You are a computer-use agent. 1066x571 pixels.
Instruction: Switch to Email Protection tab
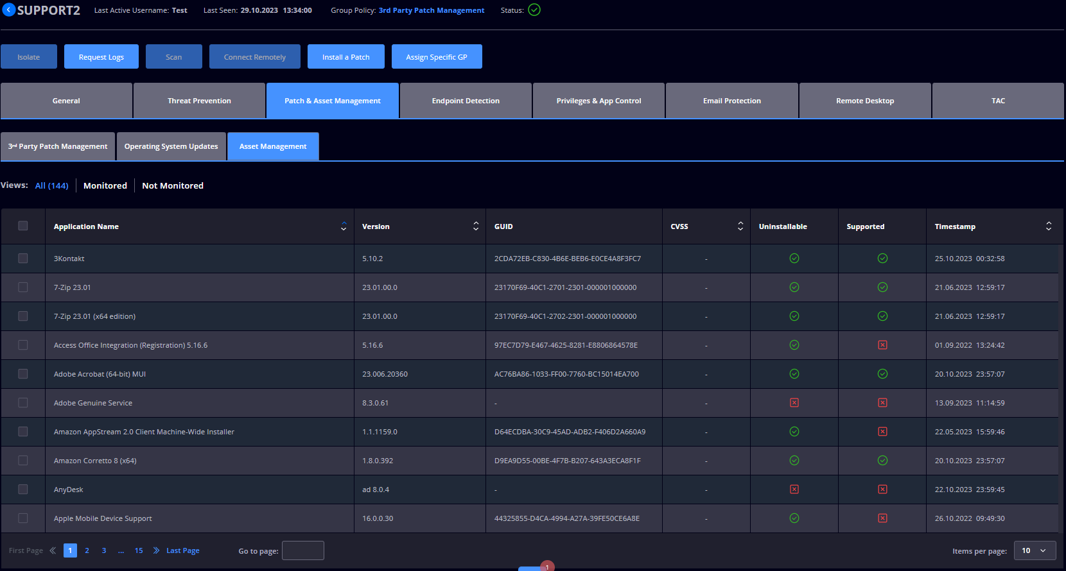732,101
